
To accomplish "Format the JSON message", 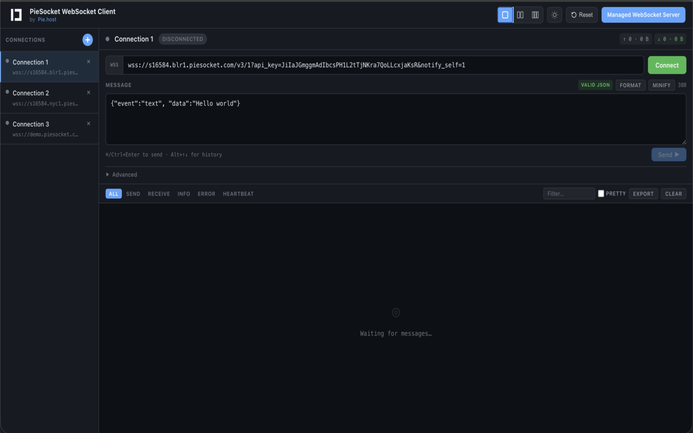I will click(631, 85).
